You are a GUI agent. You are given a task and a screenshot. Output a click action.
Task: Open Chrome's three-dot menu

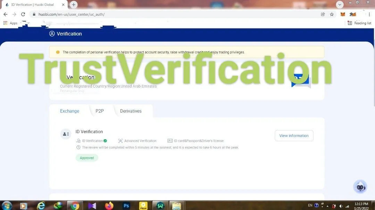[369, 14]
